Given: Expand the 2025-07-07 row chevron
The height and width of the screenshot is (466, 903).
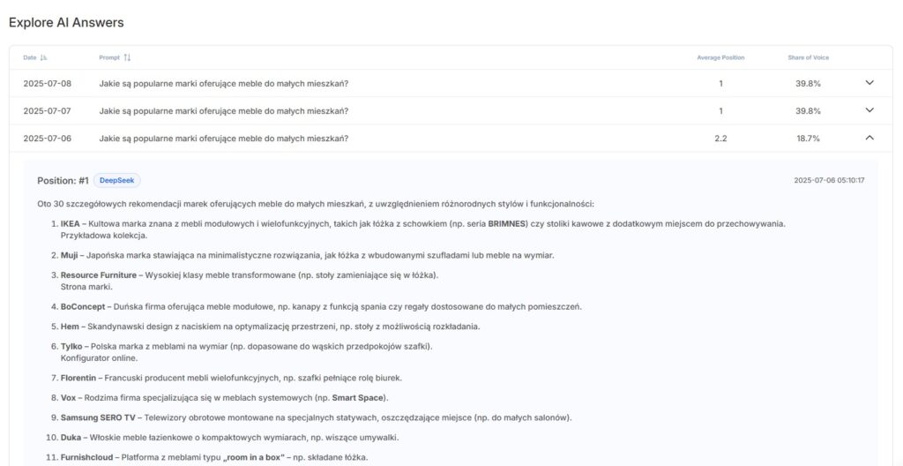Looking at the screenshot, I should (x=869, y=110).
